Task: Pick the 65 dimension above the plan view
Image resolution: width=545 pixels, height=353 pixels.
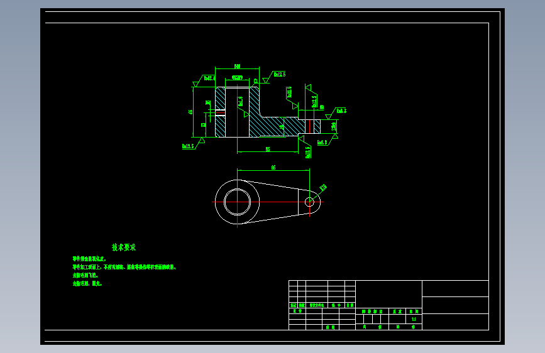Action: point(273,168)
